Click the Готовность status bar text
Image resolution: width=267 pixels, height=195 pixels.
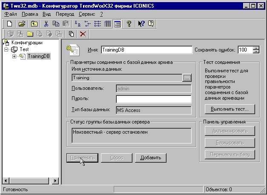(15, 189)
